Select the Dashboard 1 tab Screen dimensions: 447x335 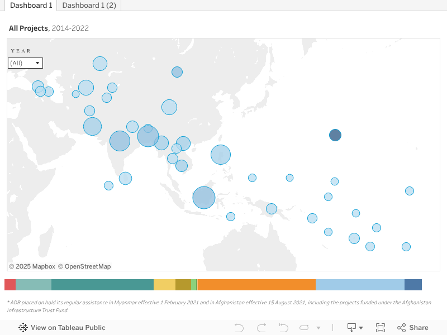click(x=31, y=5)
